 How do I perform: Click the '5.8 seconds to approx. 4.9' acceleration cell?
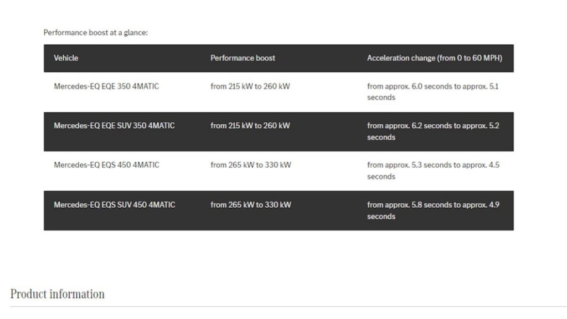[x=433, y=210]
